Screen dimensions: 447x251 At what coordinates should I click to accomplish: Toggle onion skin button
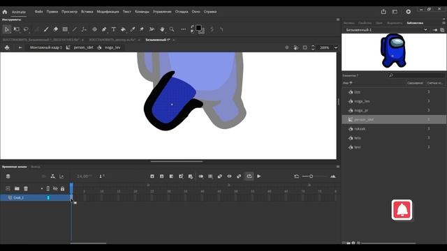(201, 176)
